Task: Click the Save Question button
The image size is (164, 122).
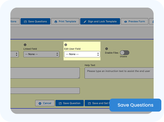Action: (x=70, y=103)
